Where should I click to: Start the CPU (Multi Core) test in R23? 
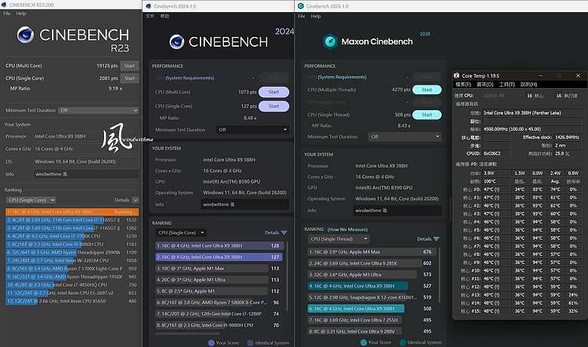point(130,66)
